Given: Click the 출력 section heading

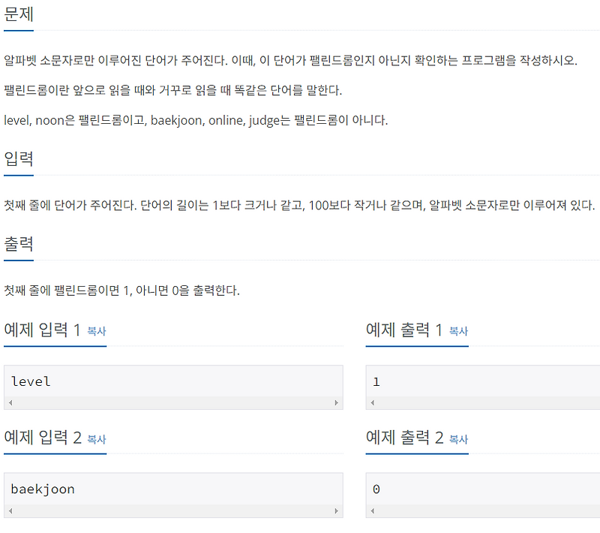Looking at the screenshot, I should coord(16,245).
